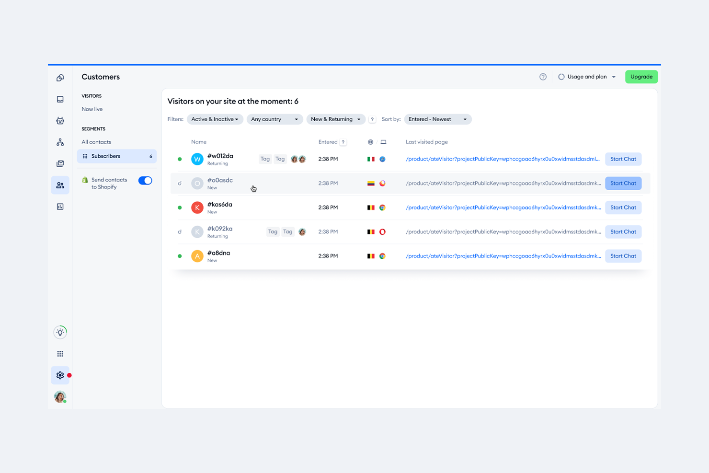
Task: Open the Inbox panel in the sidebar
Action: click(x=60, y=99)
